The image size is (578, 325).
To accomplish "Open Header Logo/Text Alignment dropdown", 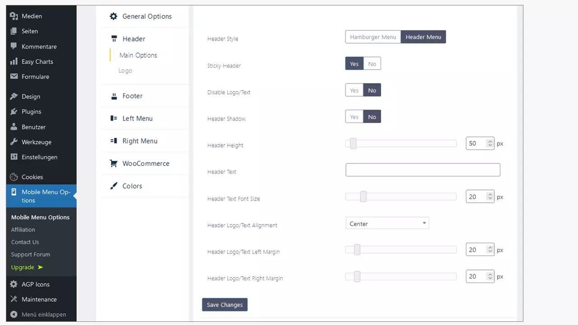I will [387, 223].
